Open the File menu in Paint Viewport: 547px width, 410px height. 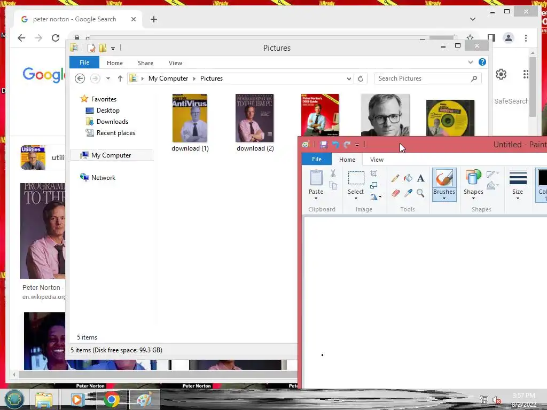tap(317, 159)
